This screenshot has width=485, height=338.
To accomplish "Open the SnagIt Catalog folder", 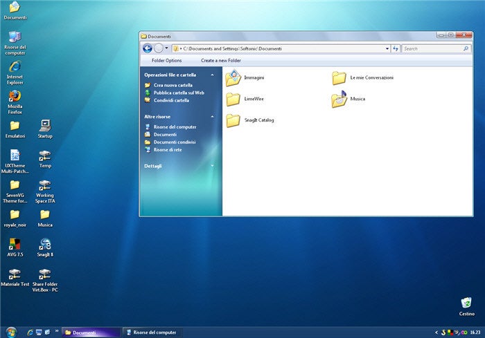I will point(233,120).
